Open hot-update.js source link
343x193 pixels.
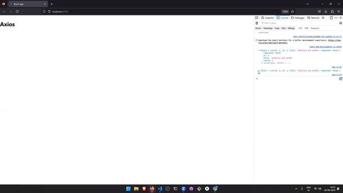click(317, 36)
